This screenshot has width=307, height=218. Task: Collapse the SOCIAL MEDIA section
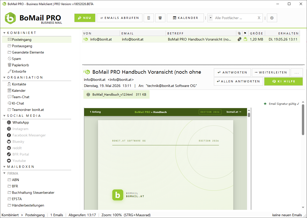click(x=4, y=116)
